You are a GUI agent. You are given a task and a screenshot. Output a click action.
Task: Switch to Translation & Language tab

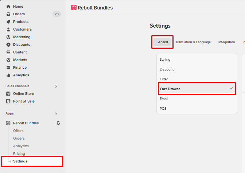click(x=193, y=42)
